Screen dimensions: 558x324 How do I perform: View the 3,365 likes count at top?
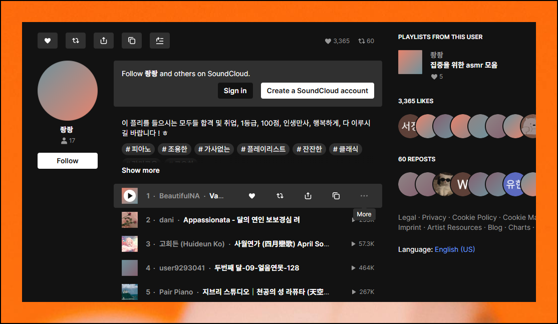338,41
